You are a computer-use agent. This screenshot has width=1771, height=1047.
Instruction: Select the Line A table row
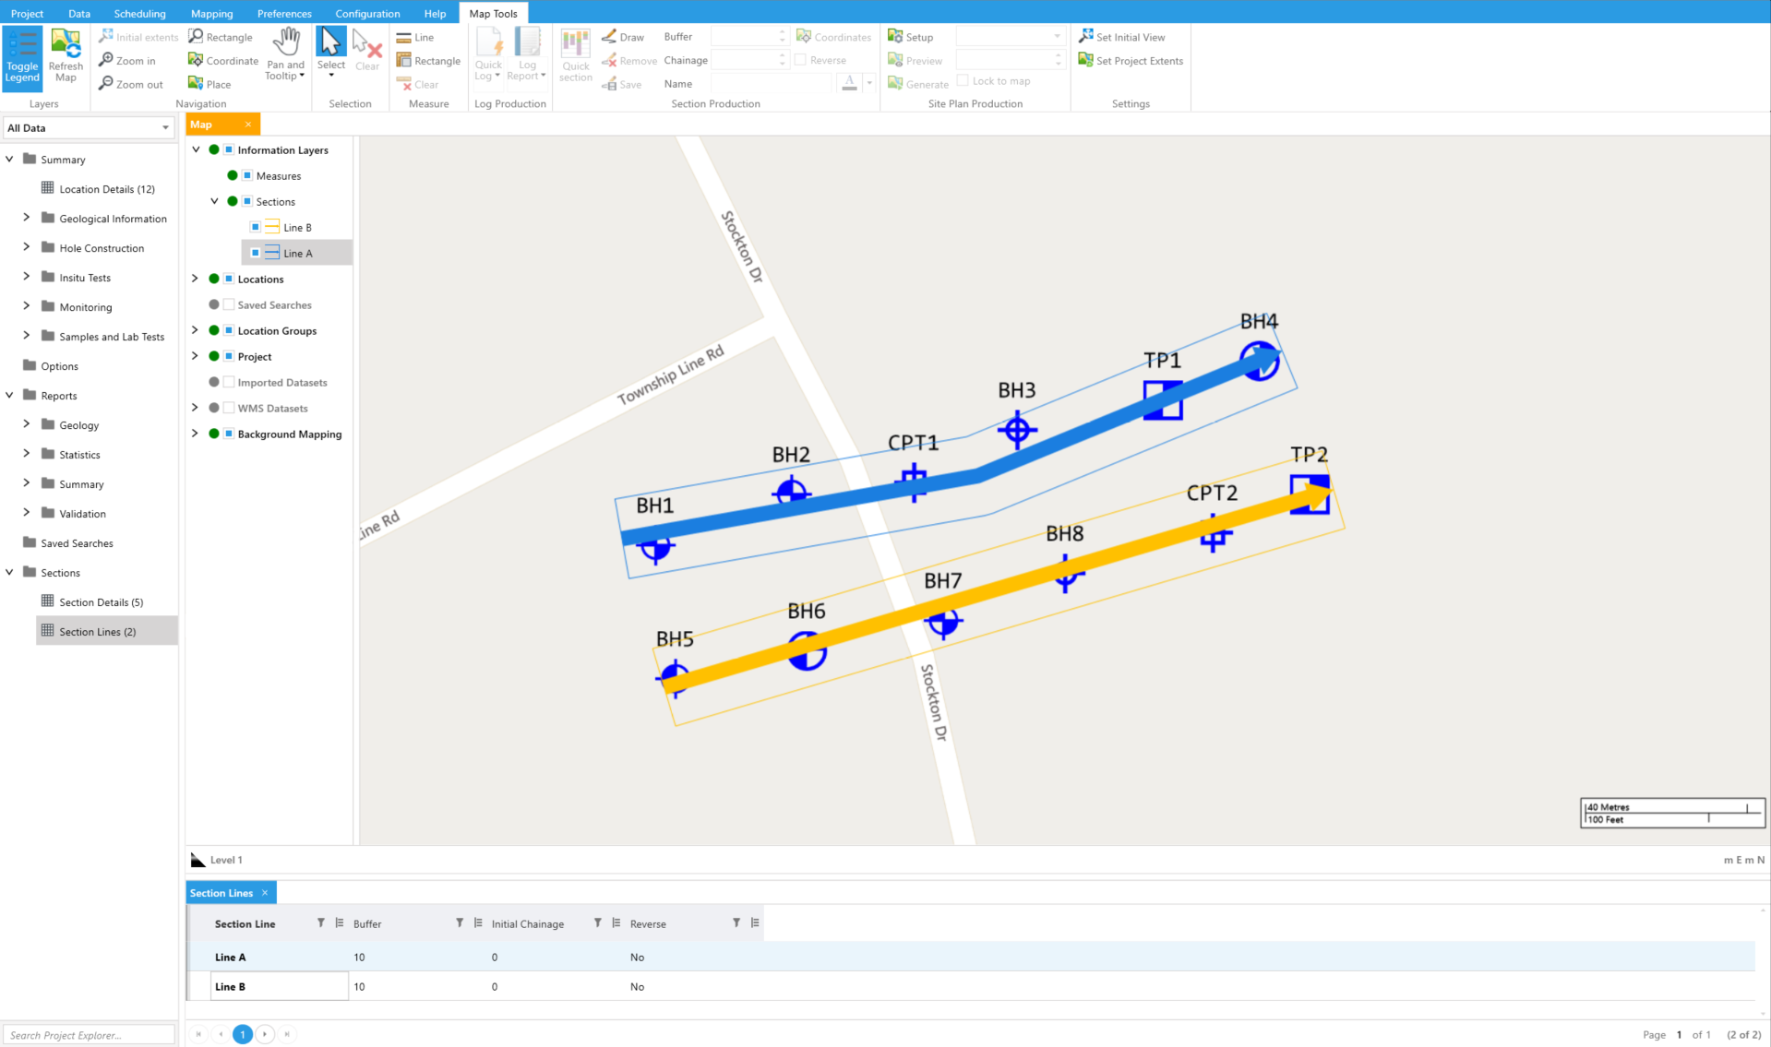[971, 957]
